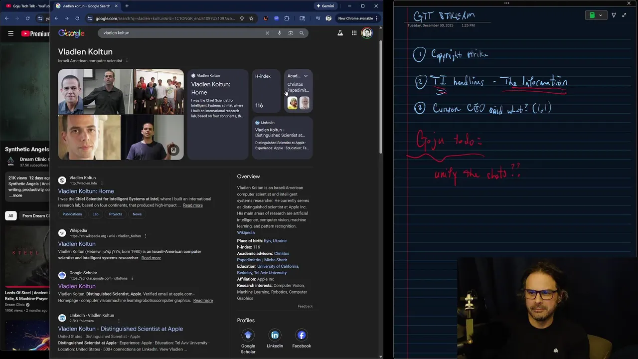Reload the Google search page

[x=77, y=18]
